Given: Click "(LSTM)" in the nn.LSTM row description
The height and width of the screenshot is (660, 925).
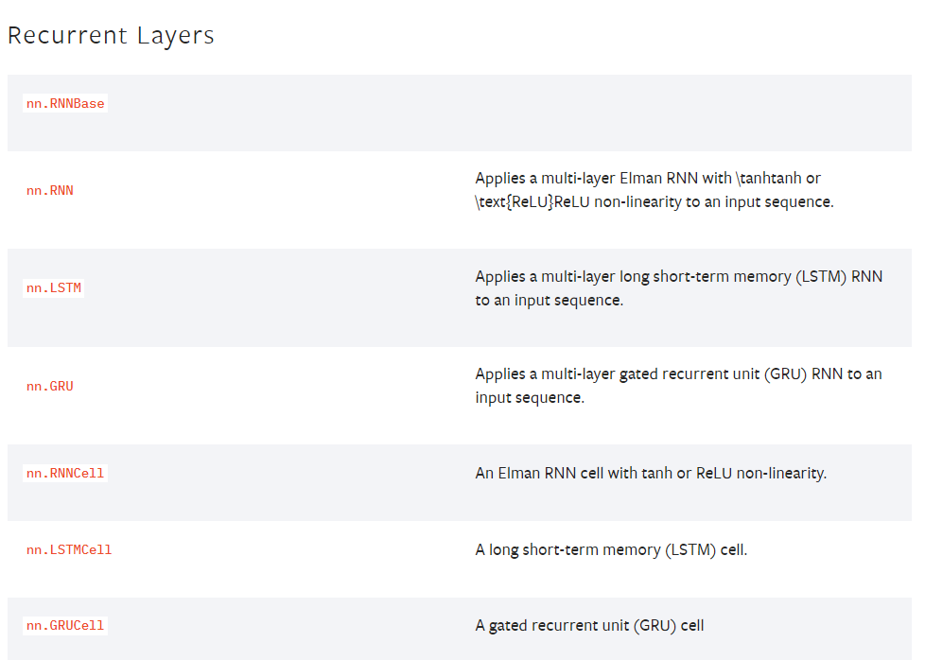Looking at the screenshot, I should point(816,276).
